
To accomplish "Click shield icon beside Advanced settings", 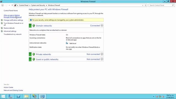I will click(x=2, y=31).
